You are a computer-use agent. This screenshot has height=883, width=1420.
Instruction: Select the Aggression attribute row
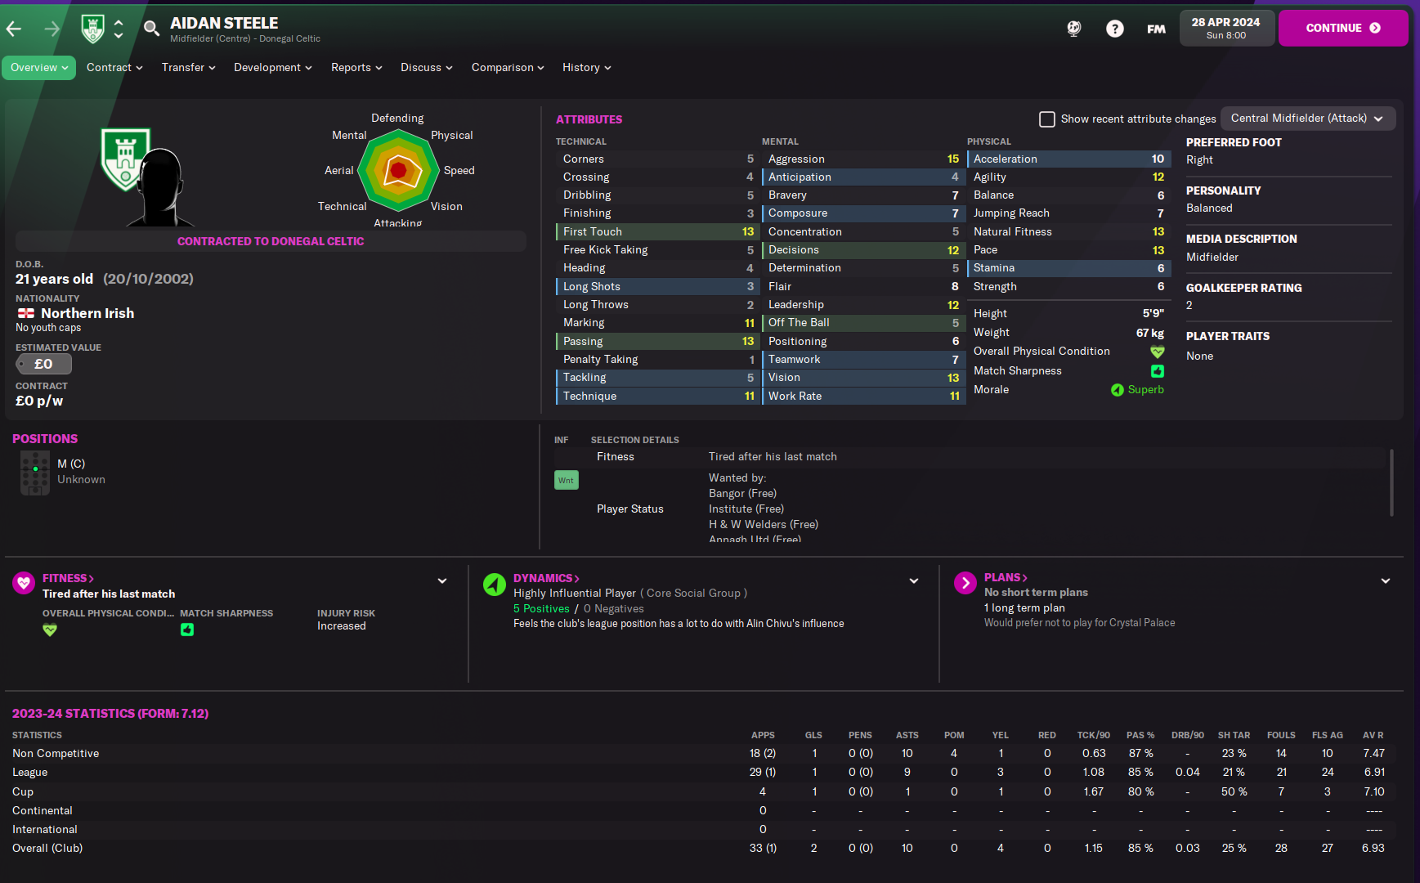click(x=862, y=159)
